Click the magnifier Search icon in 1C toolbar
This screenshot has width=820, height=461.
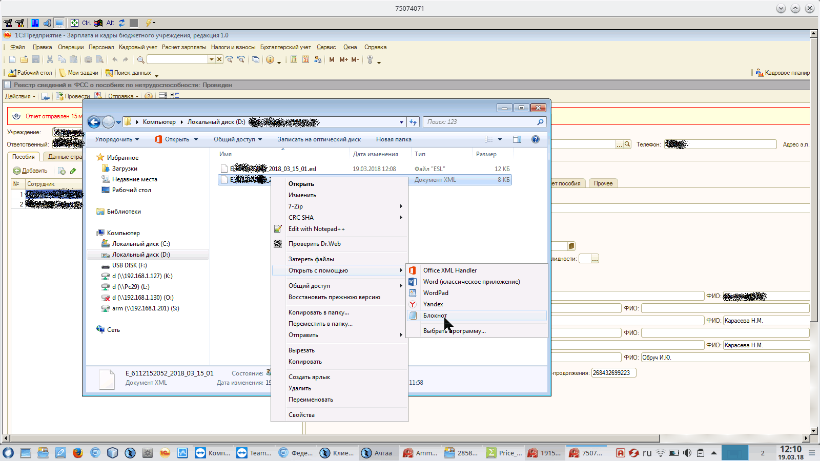[140, 59]
